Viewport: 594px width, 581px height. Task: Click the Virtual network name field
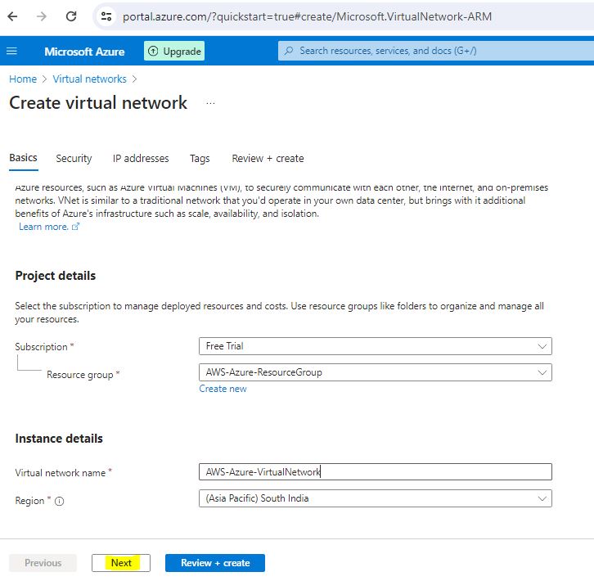(375, 472)
